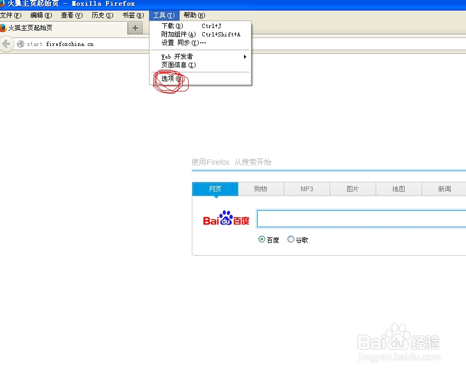Open the 查看 menu
Viewport: 466px width, 373px height.
pos(72,15)
